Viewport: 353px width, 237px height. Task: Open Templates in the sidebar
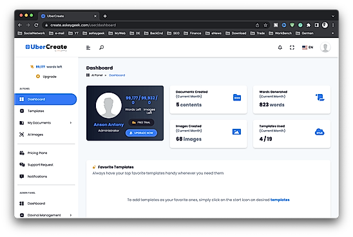(35, 111)
